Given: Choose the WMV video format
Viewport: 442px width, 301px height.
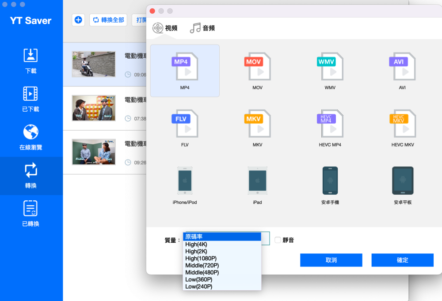Looking at the screenshot, I should pyautogui.click(x=330, y=67).
